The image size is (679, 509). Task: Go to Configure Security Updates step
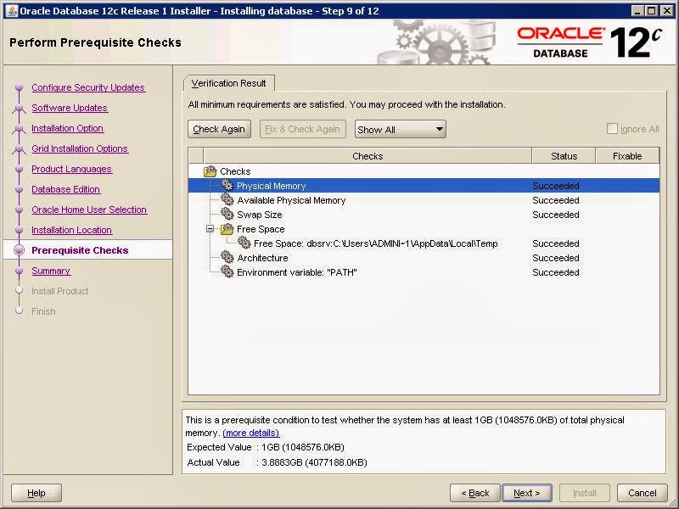[x=88, y=87]
